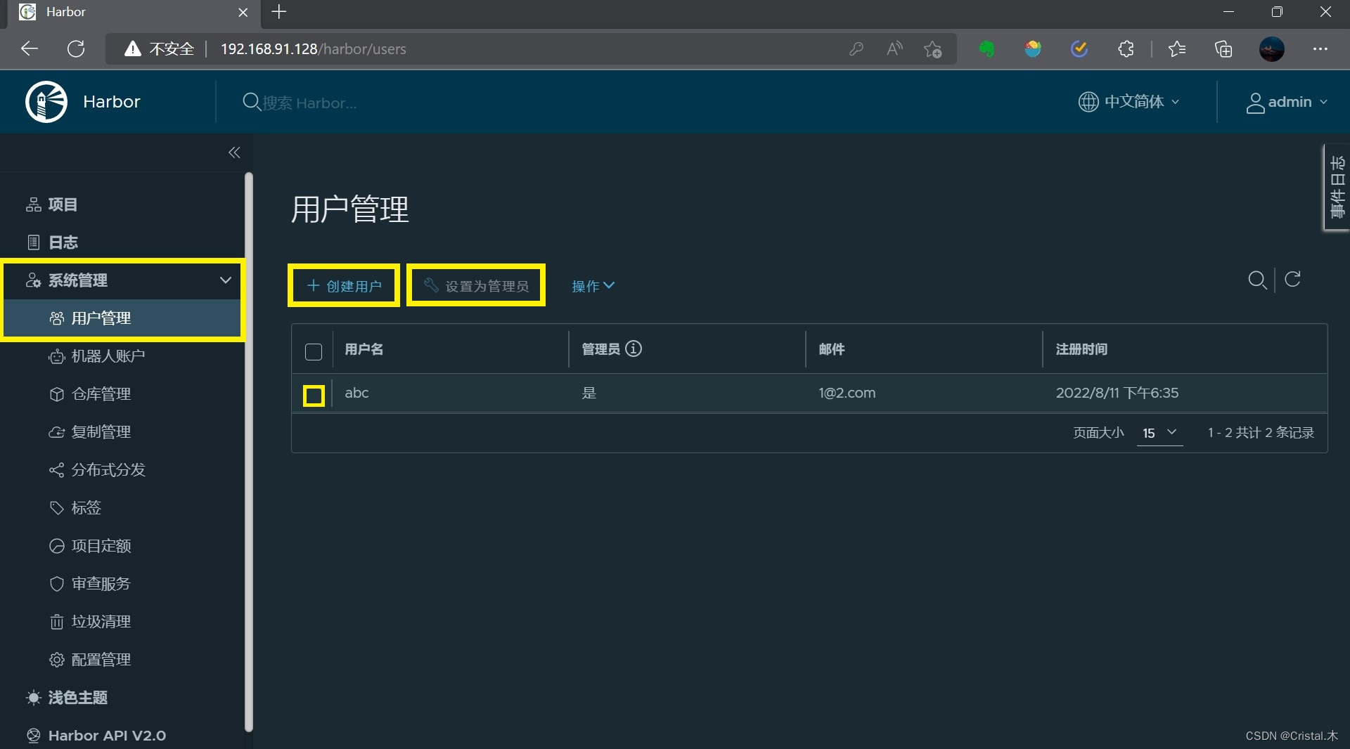
Task: Open 仓库管理 in the sidebar
Action: [90, 394]
